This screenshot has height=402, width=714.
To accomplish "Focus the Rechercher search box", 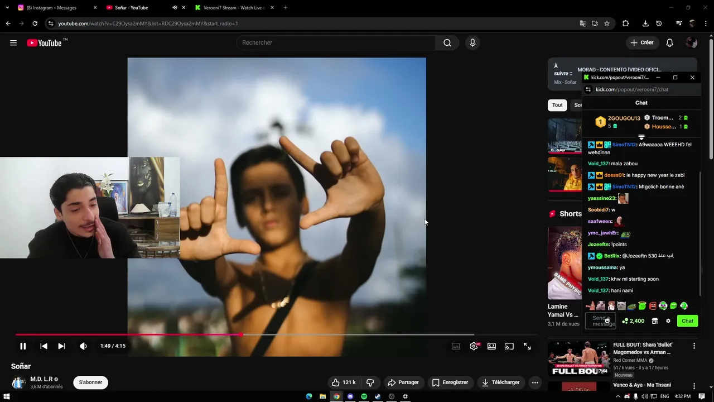I will point(336,43).
